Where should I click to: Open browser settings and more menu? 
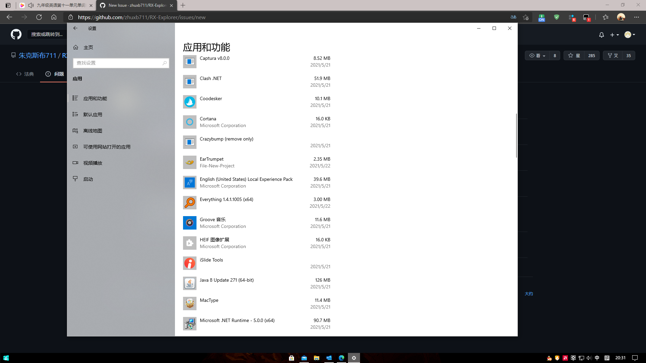(636, 17)
